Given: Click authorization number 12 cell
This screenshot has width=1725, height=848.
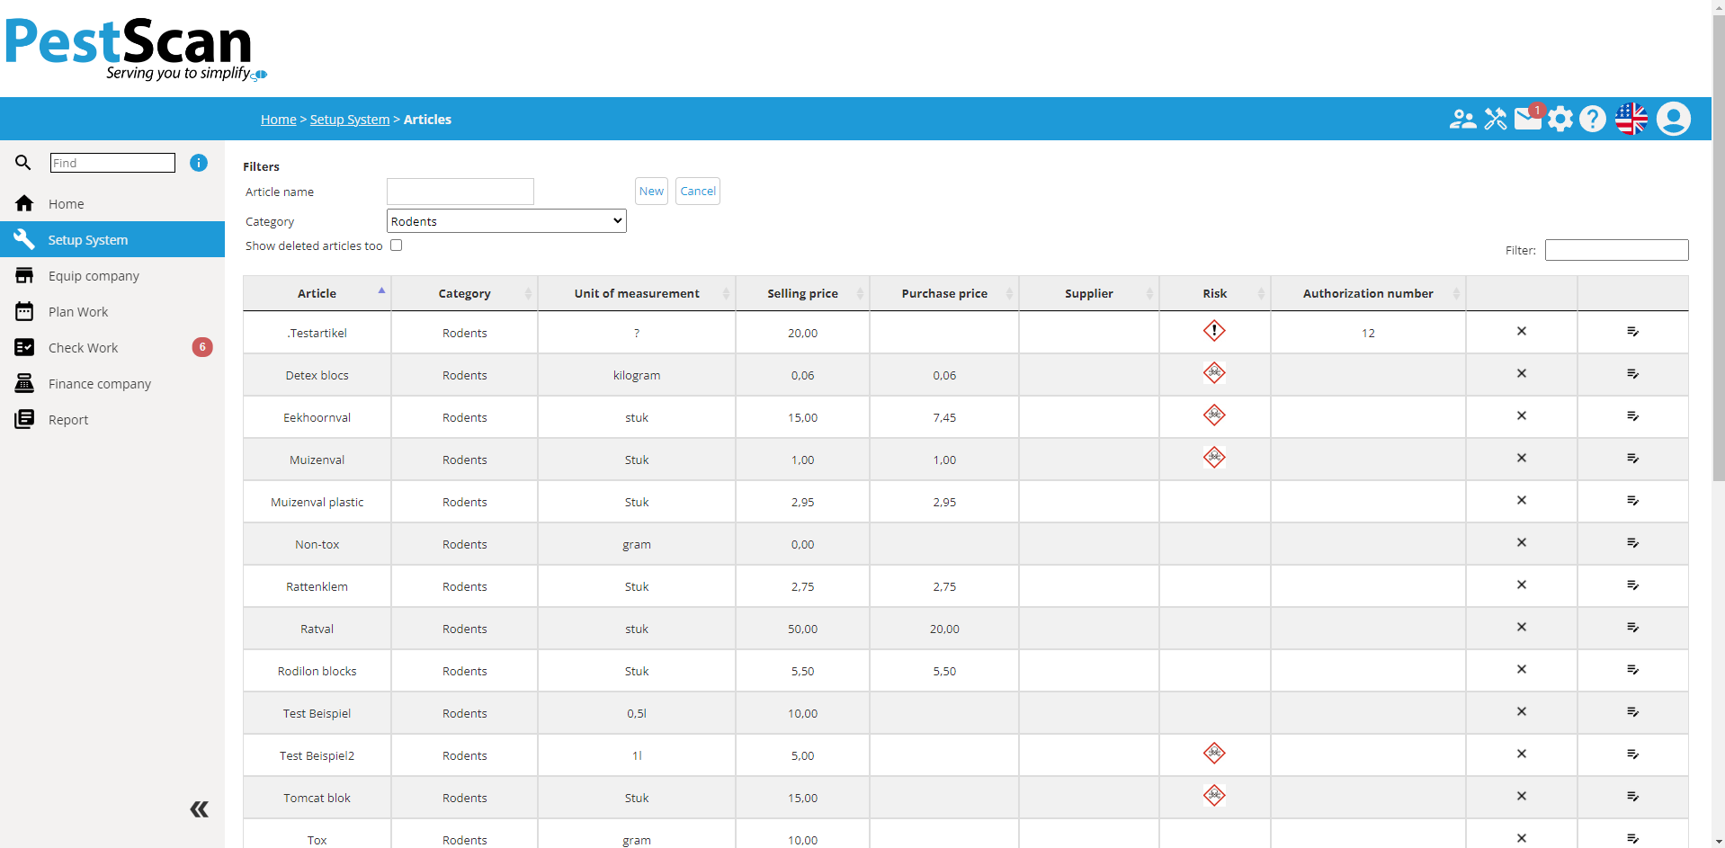Looking at the screenshot, I should [x=1368, y=333].
